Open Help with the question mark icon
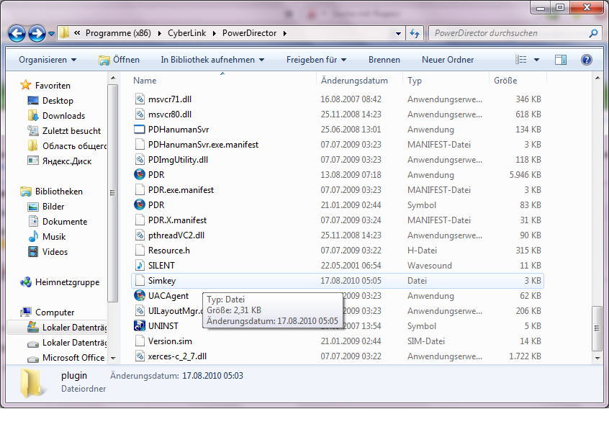Screen dimensions: 609x432 [586, 60]
